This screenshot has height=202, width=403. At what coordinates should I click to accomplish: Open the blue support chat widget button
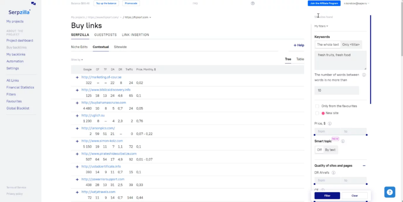390,192
